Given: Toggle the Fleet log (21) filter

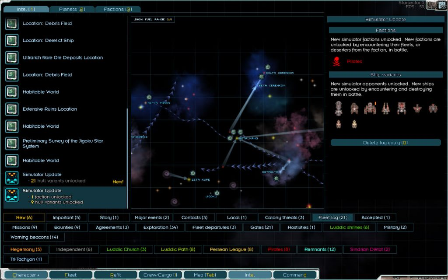Looking at the screenshot, I should [x=332, y=217].
